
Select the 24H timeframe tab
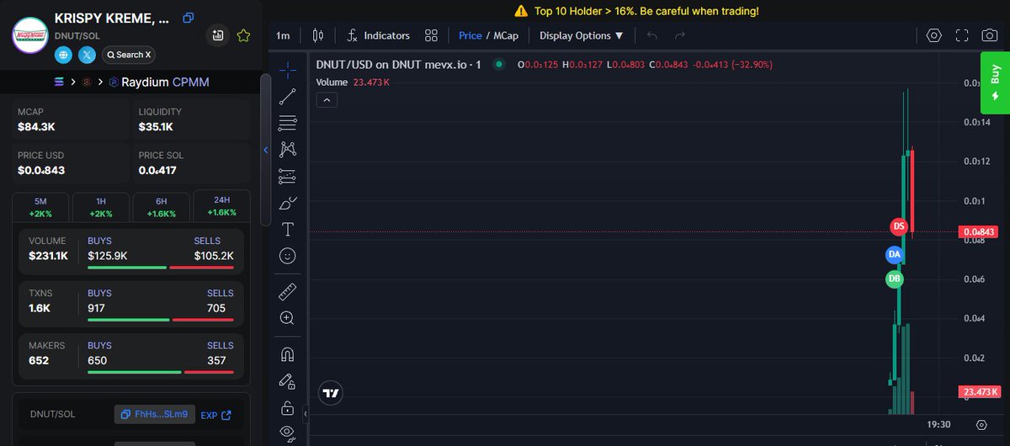pyautogui.click(x=221, y=206)
